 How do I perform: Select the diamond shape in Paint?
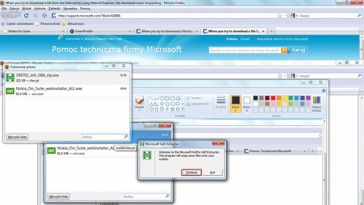(162, 104)
